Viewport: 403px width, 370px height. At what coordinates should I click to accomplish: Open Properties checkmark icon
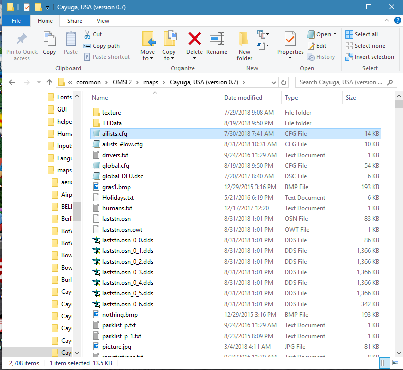pos(290,40)
